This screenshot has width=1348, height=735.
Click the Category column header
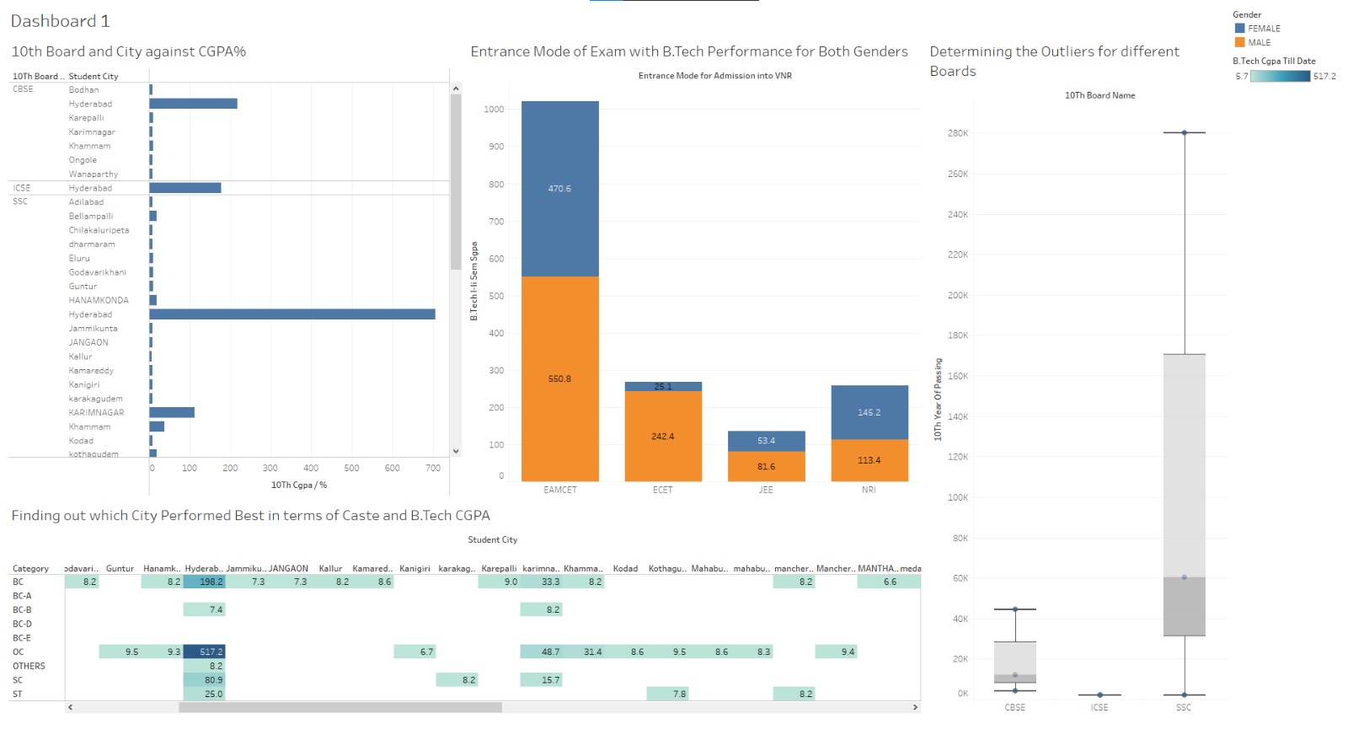[30, 568]
